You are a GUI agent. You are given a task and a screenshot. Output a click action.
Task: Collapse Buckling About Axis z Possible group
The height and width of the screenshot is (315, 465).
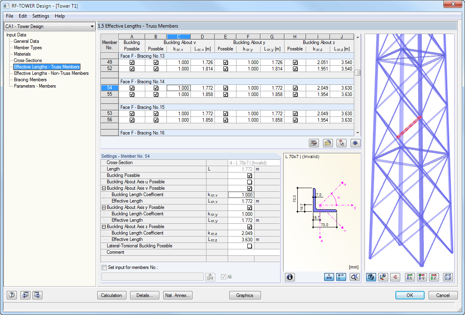(x=104, y=227)
